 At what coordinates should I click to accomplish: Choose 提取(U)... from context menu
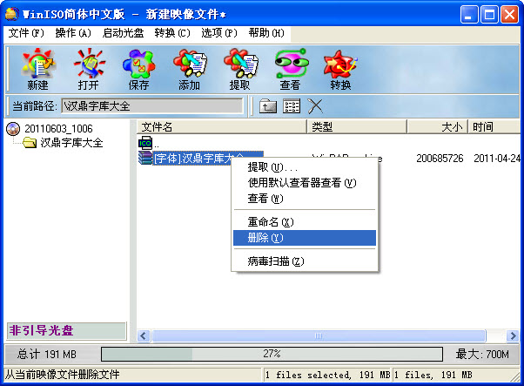pos(305,167)
